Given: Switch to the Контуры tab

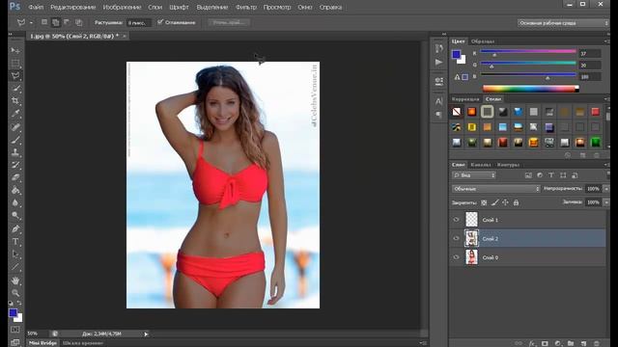Looking at the screenshot, I should coord(508,165).
